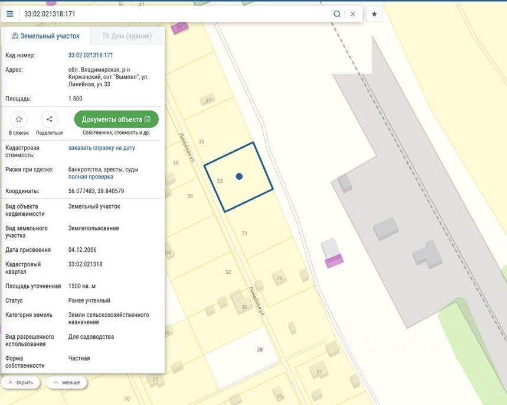
Task: Click cadastral number 33:02:021318:171 link
Action: click(x=91, y=55)
